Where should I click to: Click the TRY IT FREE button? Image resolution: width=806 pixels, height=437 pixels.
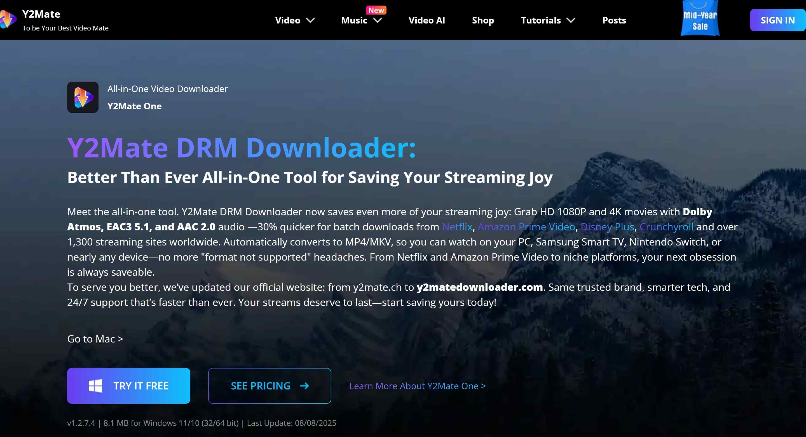coord(129,386)
